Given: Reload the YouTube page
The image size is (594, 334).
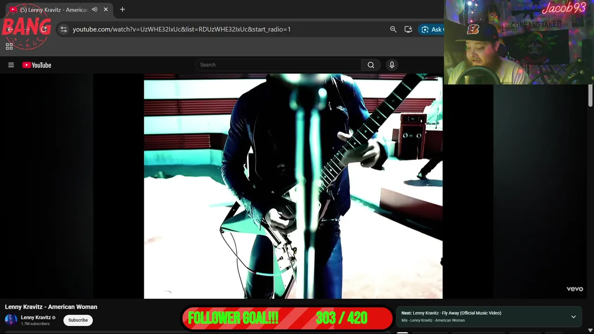Looking at the screenshot, I should point(44,29).
